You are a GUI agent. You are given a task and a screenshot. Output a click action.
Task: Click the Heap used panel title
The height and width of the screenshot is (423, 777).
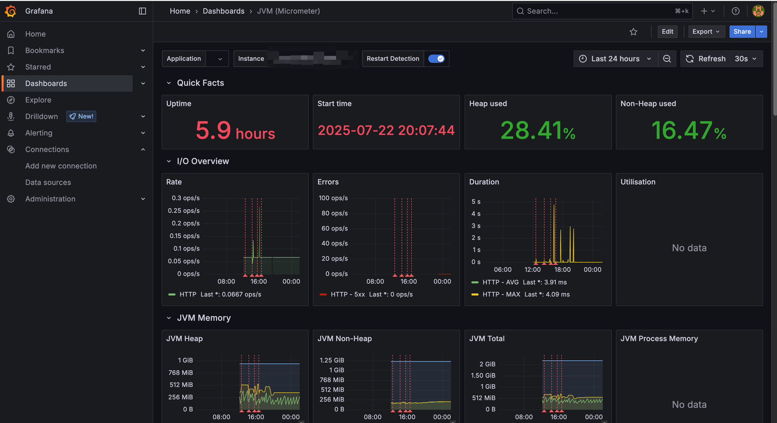click(488, 104)
